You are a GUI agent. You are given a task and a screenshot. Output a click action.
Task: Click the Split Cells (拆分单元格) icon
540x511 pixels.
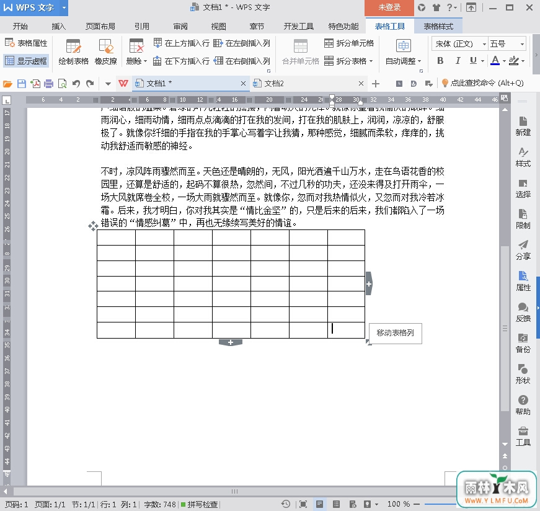click(349, 43)
